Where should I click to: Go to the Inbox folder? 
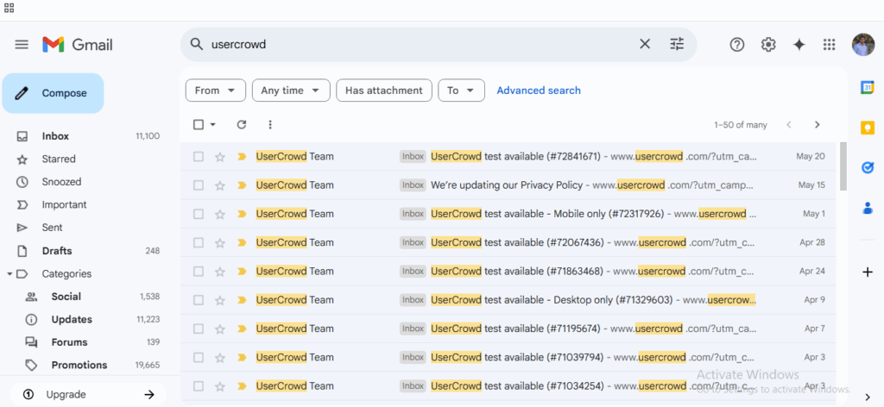tap(55, 136)
